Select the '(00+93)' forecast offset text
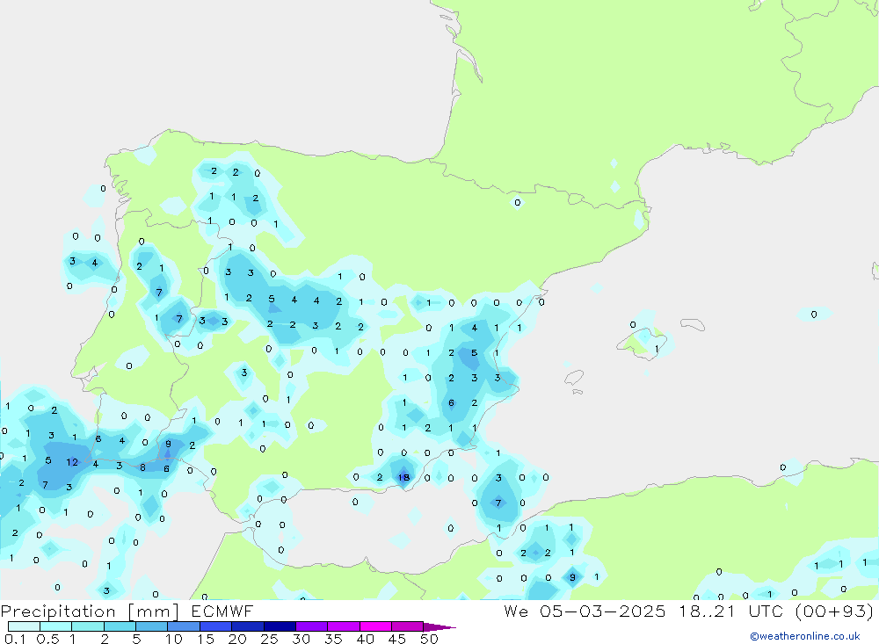Viewport: 879px width, 644px height. (835, 611)
